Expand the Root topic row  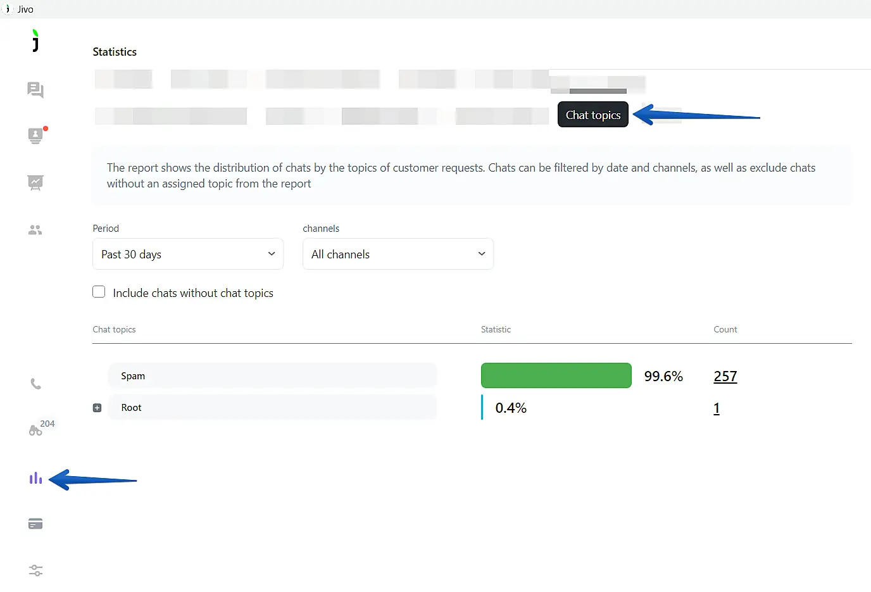pos(97,408)
